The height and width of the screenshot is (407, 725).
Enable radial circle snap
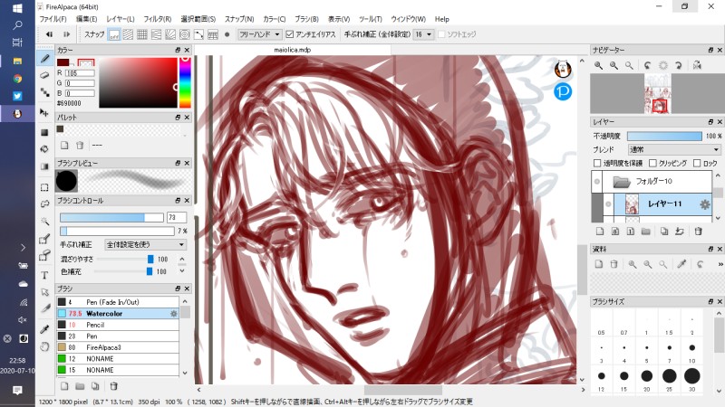coord(185,34)
